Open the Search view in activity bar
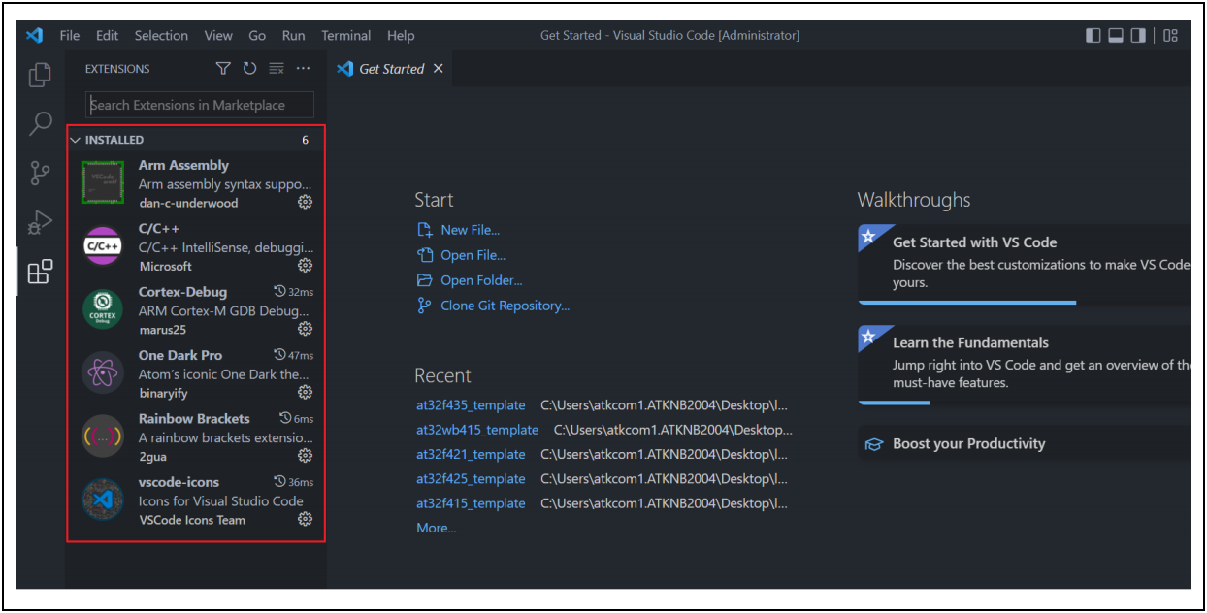The width and height of the screenshot is (1207, 613). coord(40,123)
